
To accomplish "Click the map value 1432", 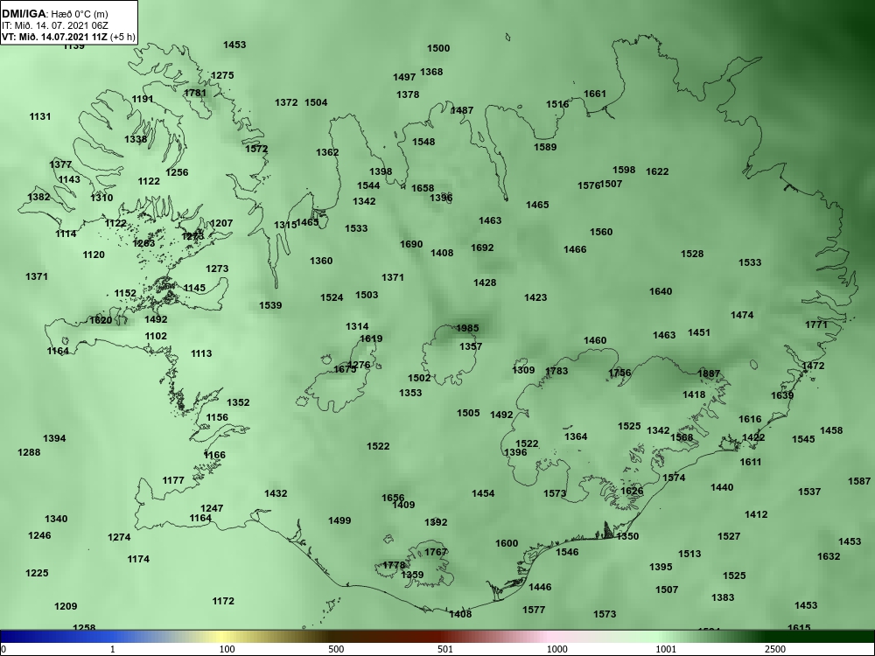I will pyautogui.click(x=276, y=493).
